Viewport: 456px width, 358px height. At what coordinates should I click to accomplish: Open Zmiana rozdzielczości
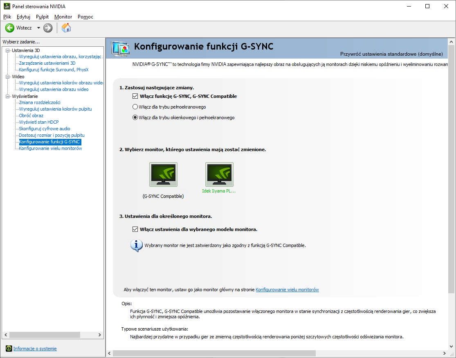coord(40,102)
